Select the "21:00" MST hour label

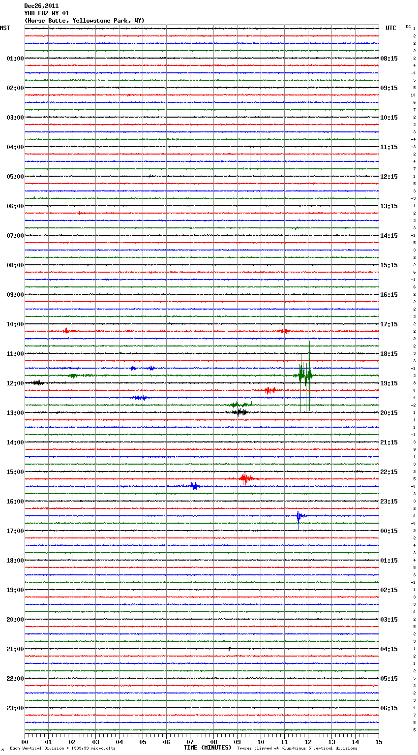[x=15, y=649]
